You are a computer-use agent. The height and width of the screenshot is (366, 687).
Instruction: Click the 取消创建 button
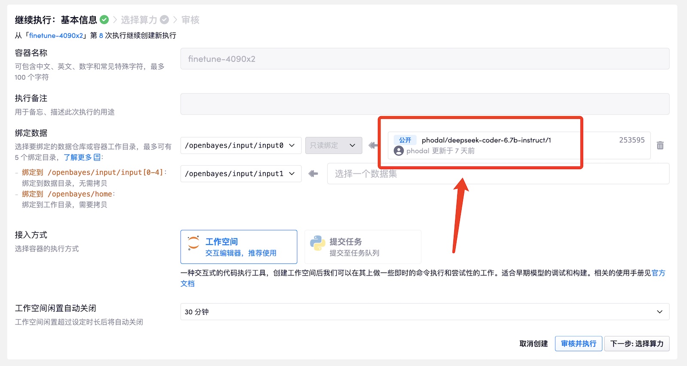534,344
